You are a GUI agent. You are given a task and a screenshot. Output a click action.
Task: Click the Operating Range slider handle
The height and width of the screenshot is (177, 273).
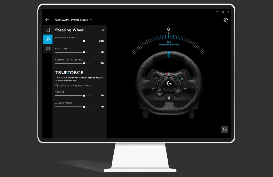point(84,41)
